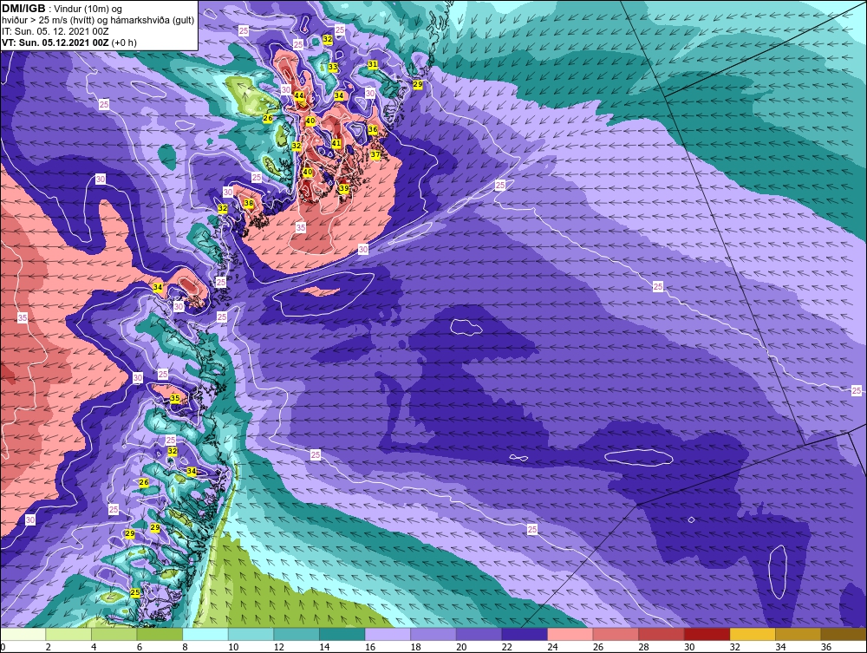Click the yellow 37 gust label

pos(375,154)
